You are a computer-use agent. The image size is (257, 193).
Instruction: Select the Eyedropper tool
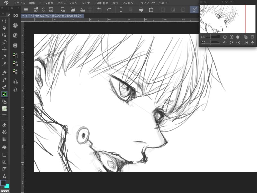[x=4, y=57]
